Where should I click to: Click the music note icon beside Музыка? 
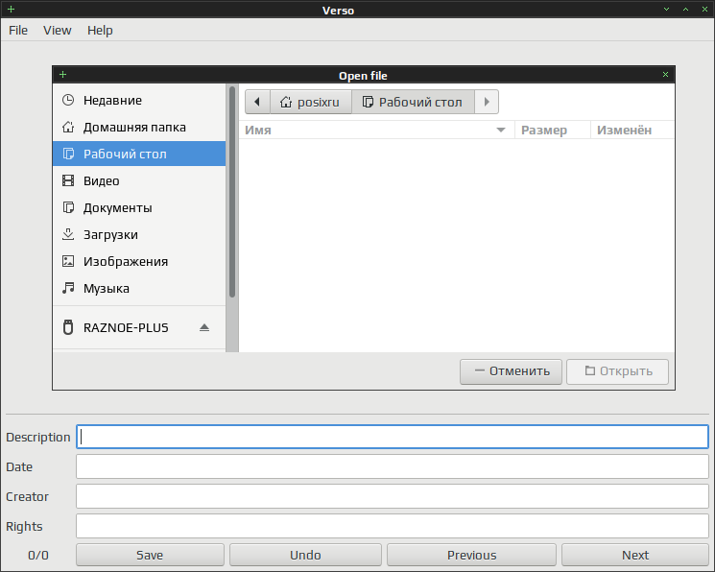pos(68,288)
